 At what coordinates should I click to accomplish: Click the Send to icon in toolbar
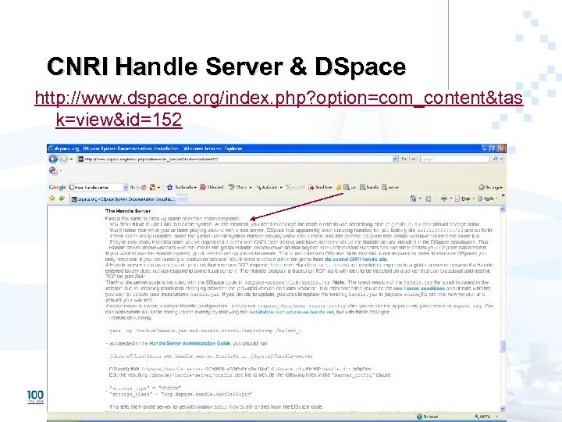pos(311,188)
